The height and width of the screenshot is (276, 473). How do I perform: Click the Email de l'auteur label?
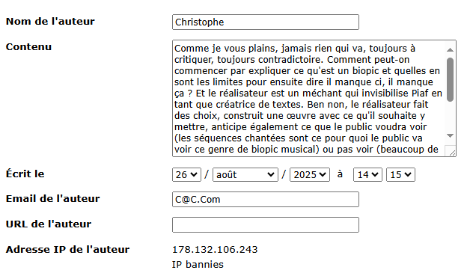53,198
